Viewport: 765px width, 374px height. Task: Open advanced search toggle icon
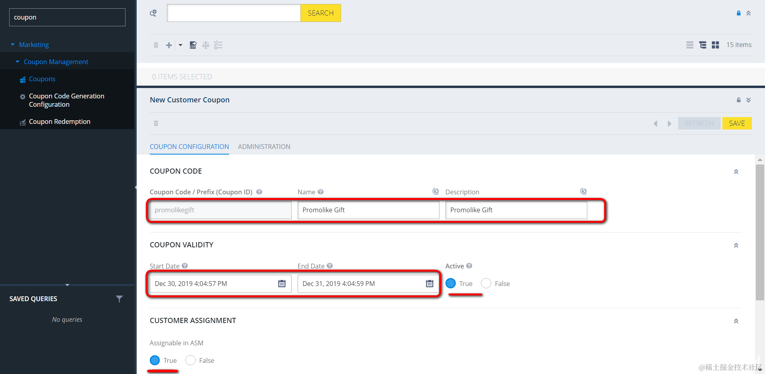pos(153,13)
